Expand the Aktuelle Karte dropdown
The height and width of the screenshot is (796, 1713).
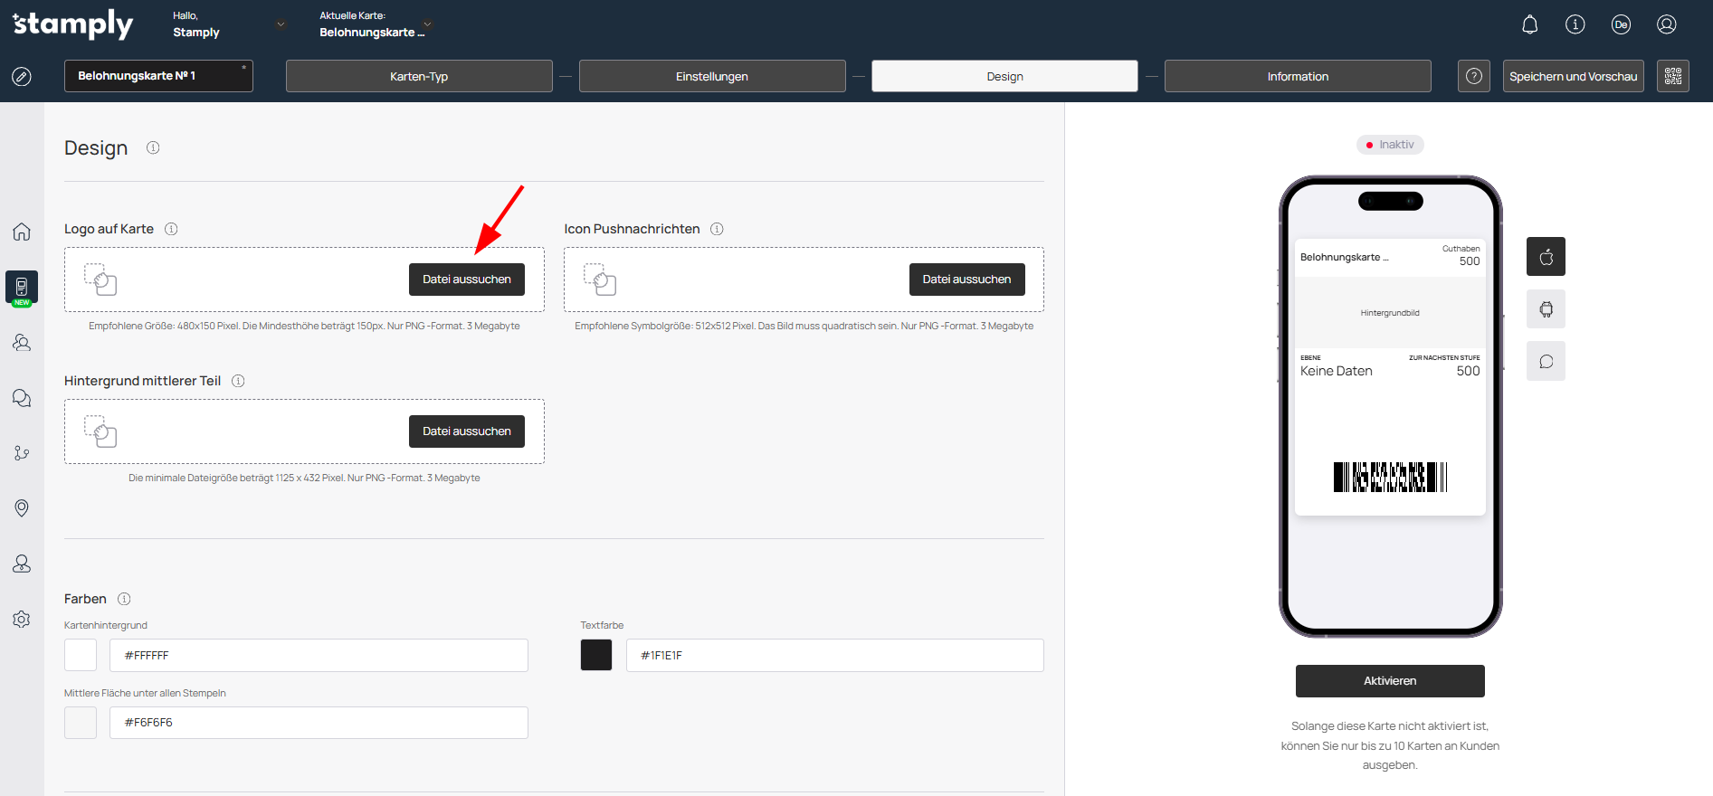pyautogui.click(x=428, y=24)
